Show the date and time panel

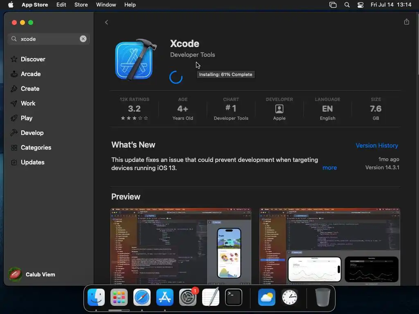coord(391,5)
